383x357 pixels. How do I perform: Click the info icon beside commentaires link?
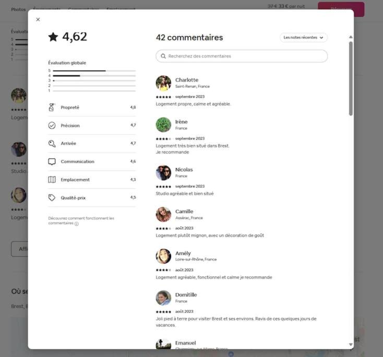77,224
